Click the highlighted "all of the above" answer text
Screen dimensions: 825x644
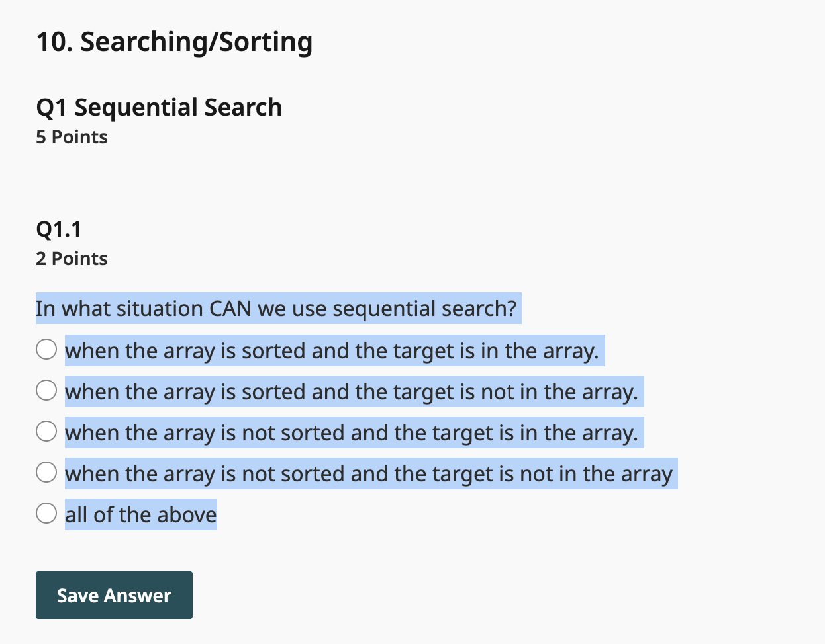pos(140,514)
